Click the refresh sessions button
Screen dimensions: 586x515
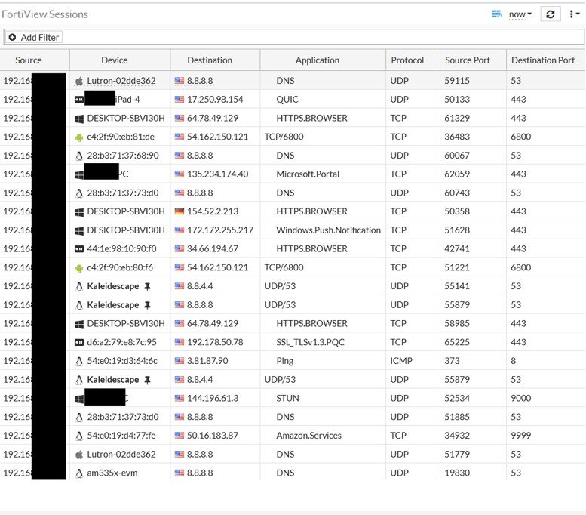point(551,14)
